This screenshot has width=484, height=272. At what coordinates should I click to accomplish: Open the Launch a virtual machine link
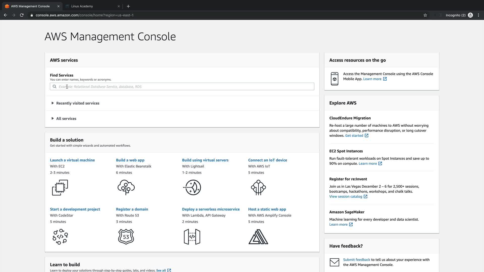[72, 160]
